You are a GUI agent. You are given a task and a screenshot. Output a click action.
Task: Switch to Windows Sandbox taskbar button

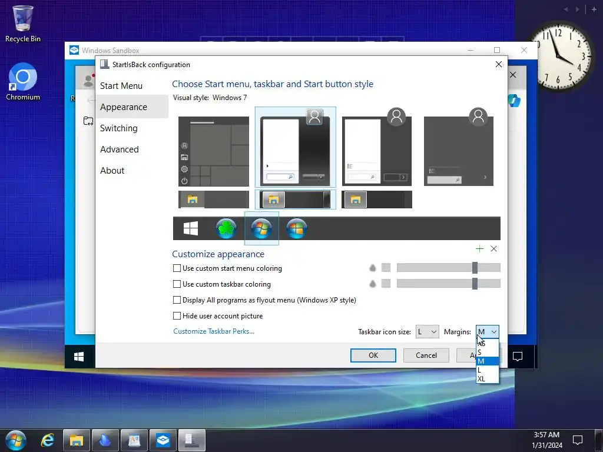163,440
